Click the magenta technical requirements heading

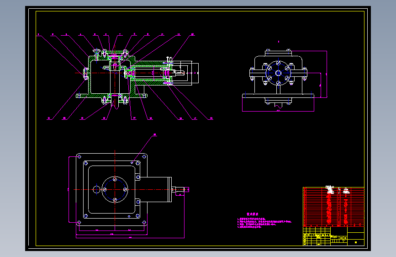click(252, 214)
